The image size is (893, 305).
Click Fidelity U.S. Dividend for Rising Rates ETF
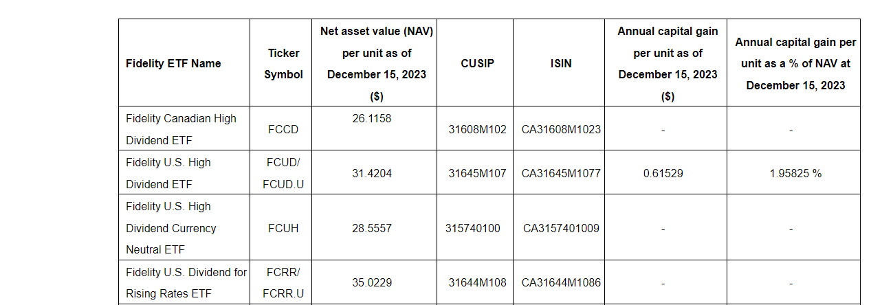186,283
